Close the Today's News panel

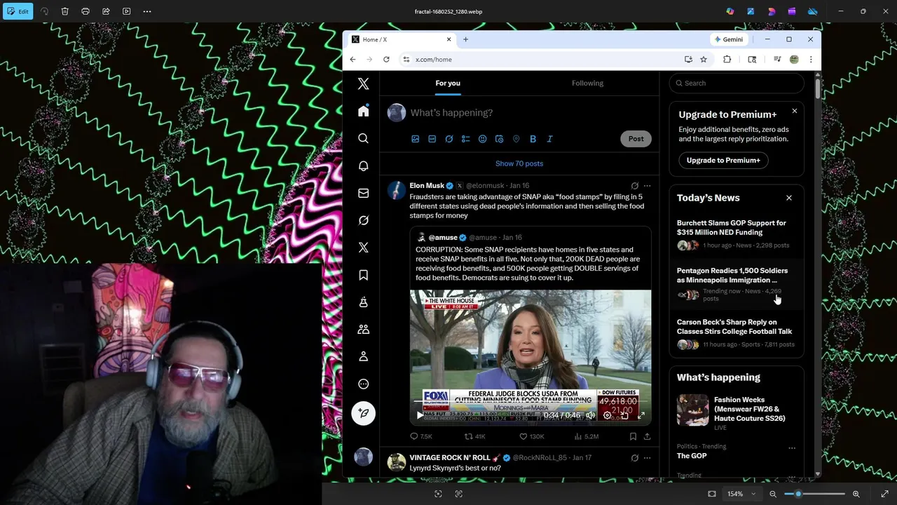(788, 198)
